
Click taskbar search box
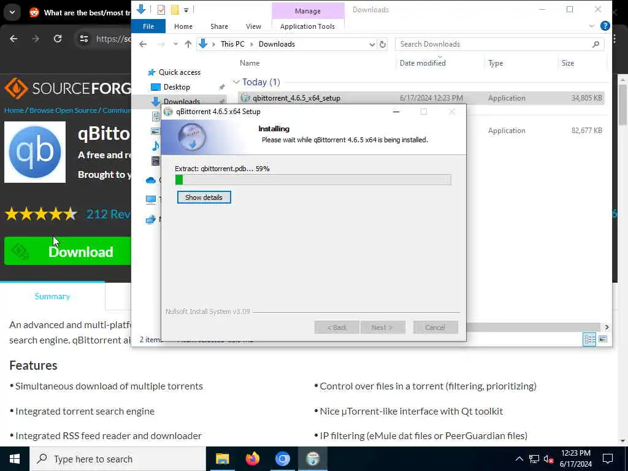point(118,459)
